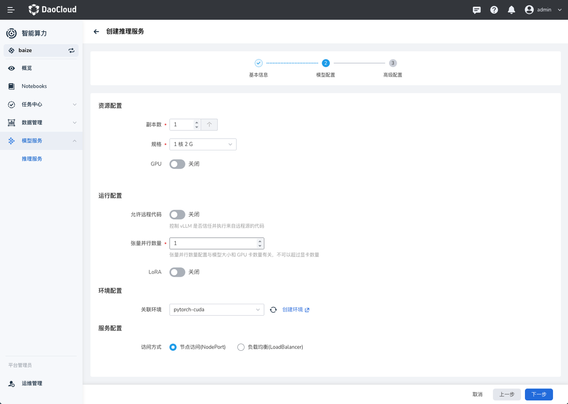The height and width of the screenshot is (404, 568).
Task: Open Notebooks in the sidebar
Action: (x=34, y=86)
